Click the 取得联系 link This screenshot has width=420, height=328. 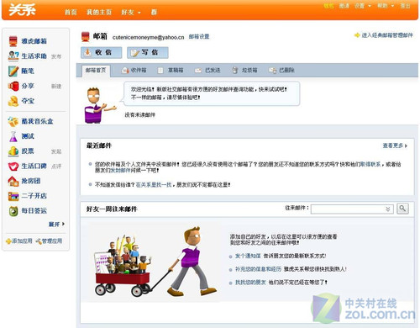pyautogui.click(x=370, y=164)
